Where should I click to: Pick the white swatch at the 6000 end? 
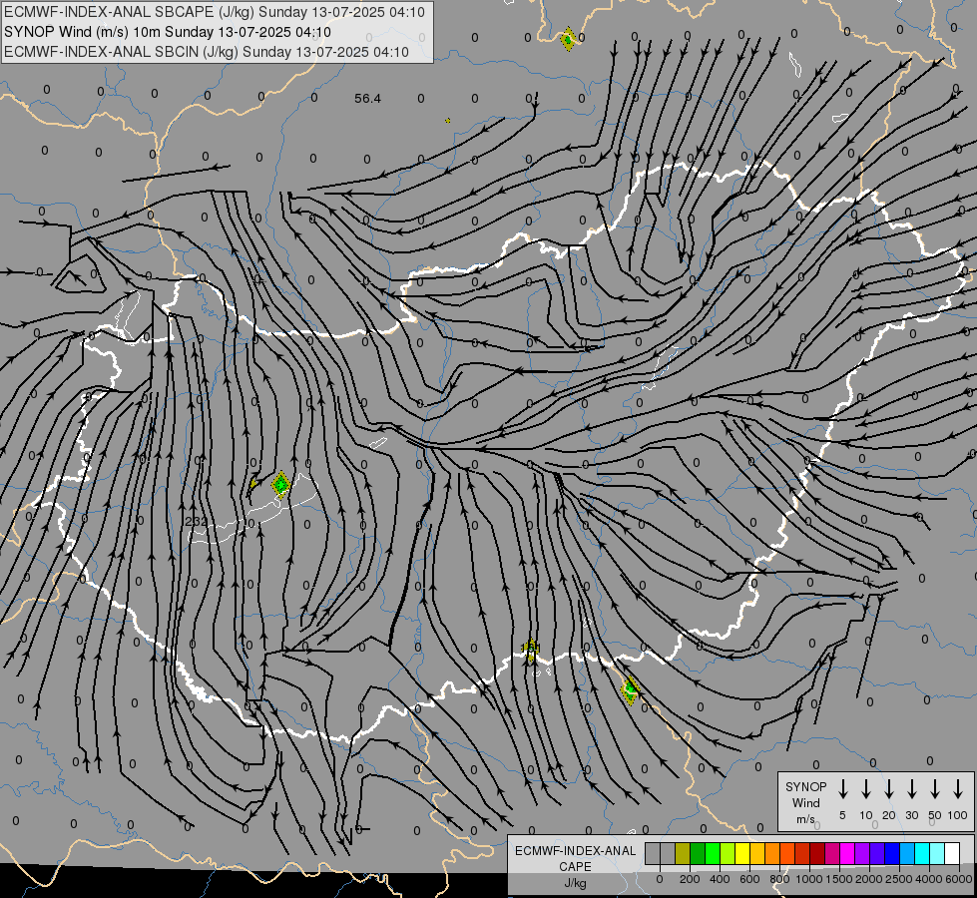(951, 853)
